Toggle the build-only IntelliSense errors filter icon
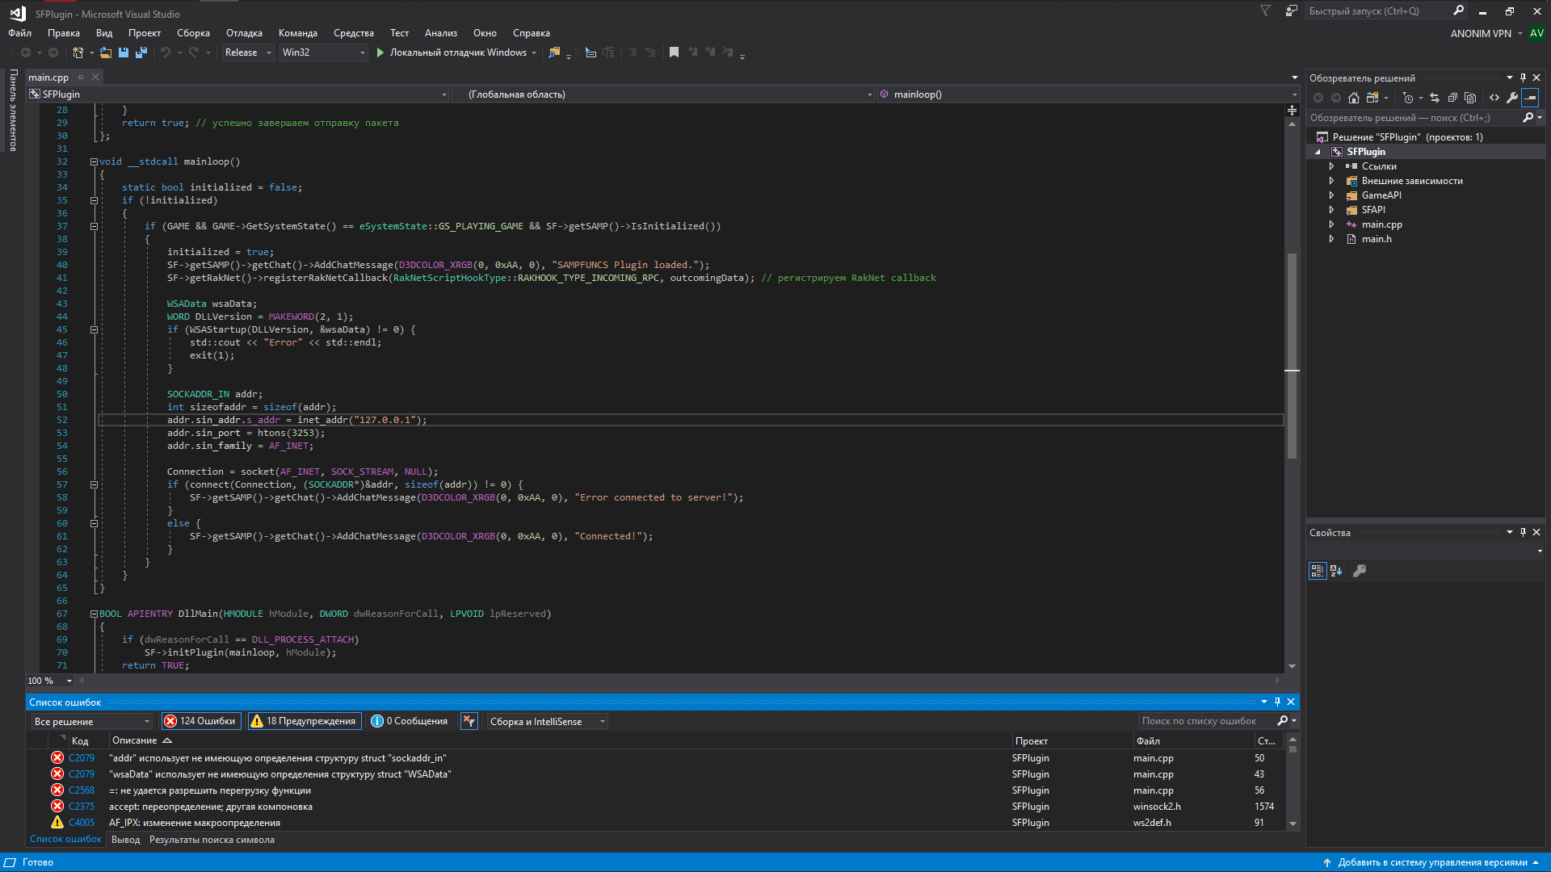This screenshot has width=1551, height=872. pos(469,721)
